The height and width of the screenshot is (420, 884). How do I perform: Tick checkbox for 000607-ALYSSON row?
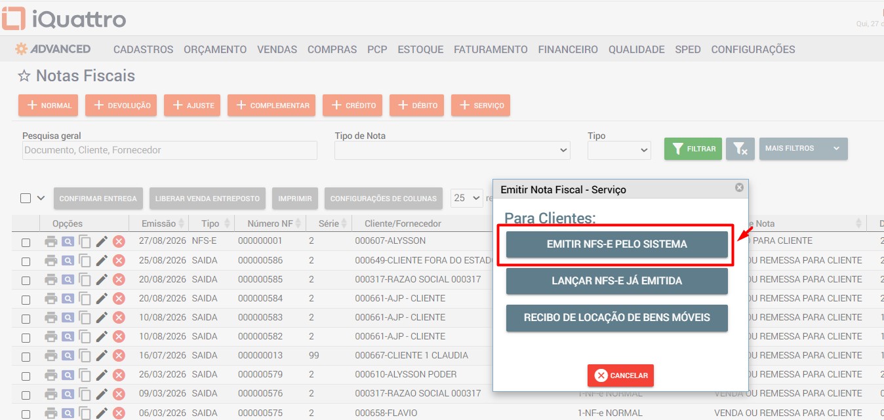(26, 242)
